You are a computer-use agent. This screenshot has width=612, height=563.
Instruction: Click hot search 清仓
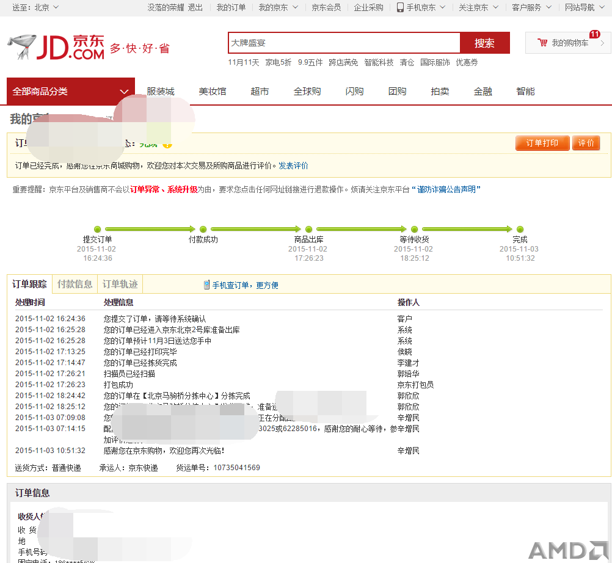(x=407, y=62)
